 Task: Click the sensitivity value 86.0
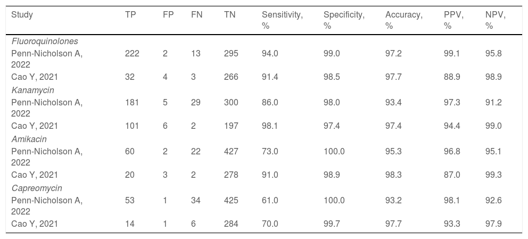click(x=270, y=102)
